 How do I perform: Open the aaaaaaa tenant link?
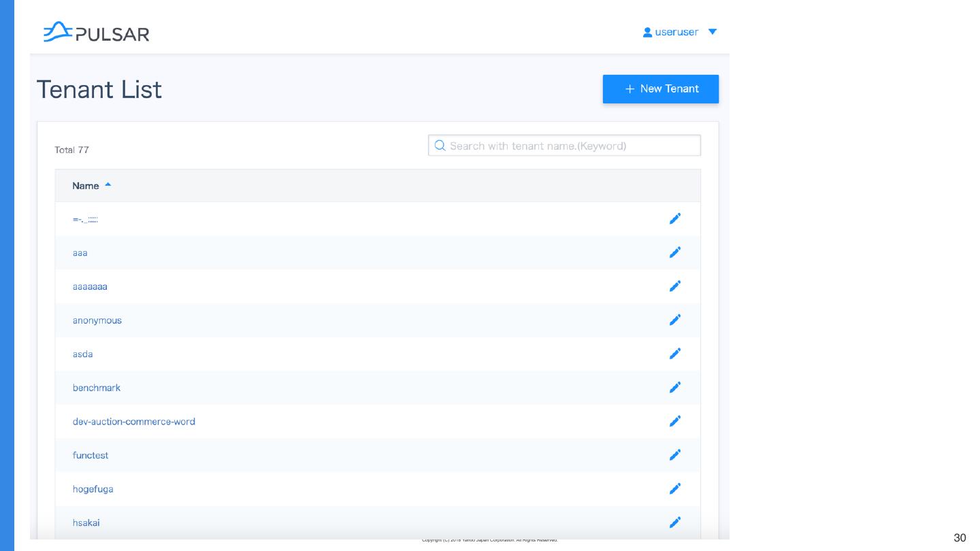coord(90,286)
